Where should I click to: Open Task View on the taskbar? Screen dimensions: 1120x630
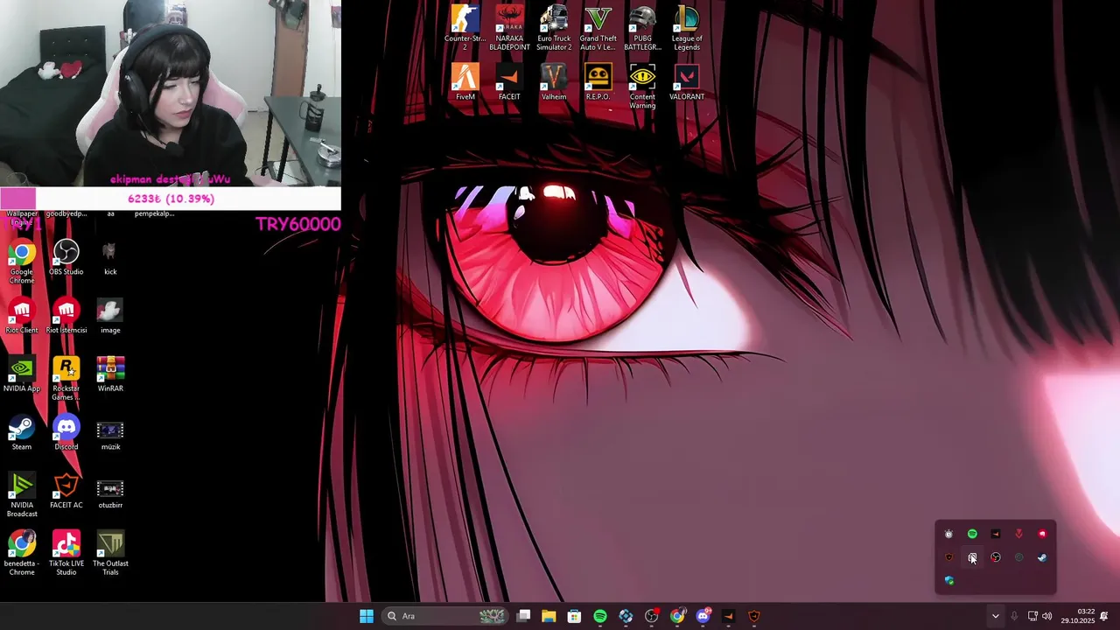click(x=523, y=616)
